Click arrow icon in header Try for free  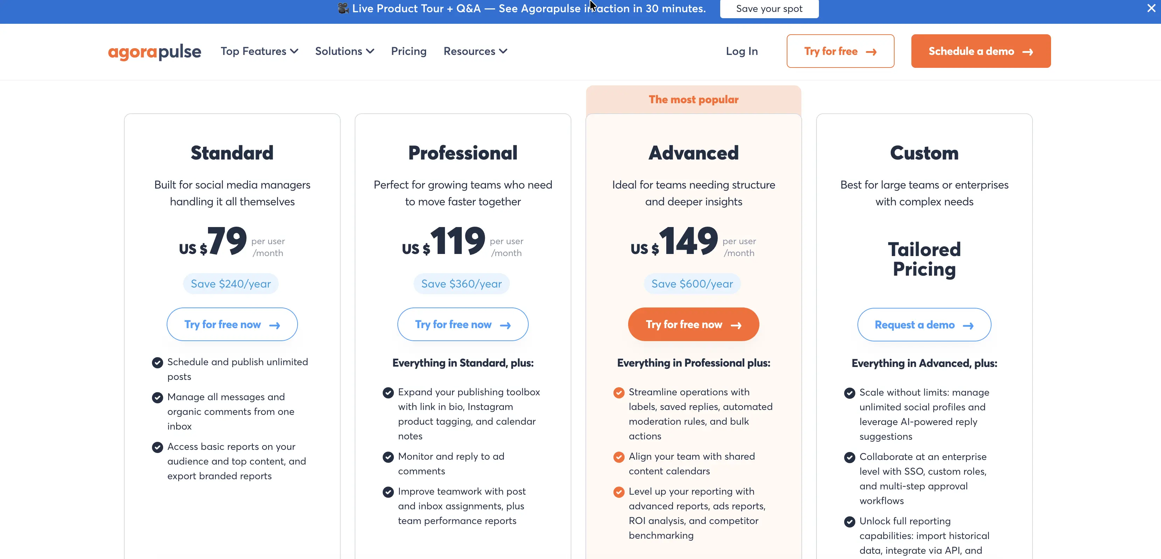[x=871, y=52]
